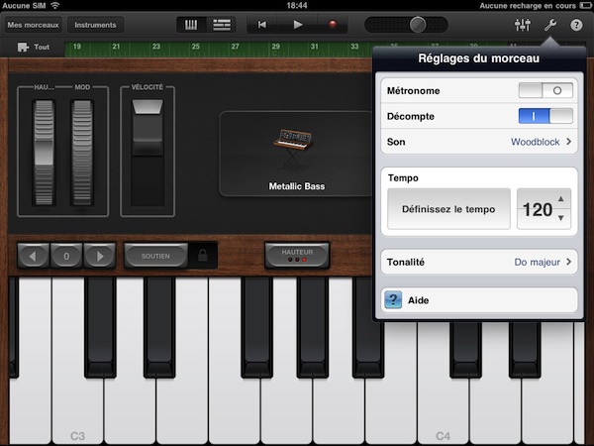Open the Son Woodblock sound options
Screen dimensions: 594x446
coord(479,142)
